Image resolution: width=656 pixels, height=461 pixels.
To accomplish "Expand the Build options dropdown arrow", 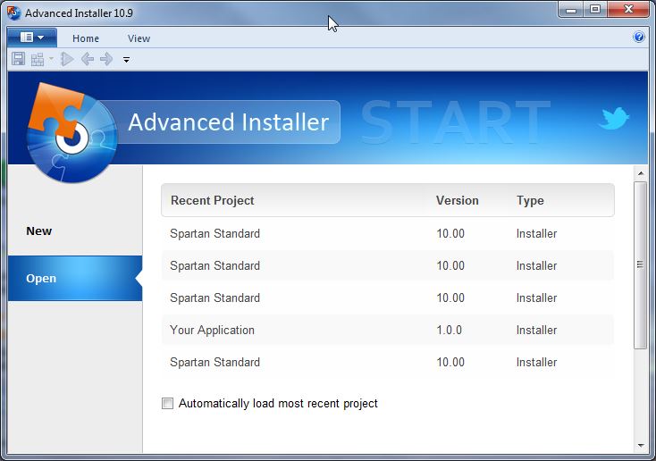I will (x=51, y=59).
